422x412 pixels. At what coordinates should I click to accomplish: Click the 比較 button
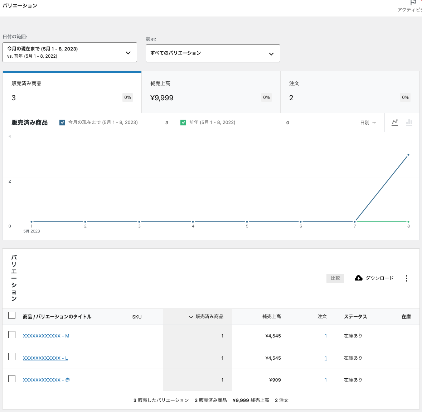click(335, 278)
